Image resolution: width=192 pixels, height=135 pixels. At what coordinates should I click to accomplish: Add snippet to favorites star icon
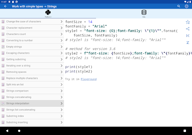(187, 22)
